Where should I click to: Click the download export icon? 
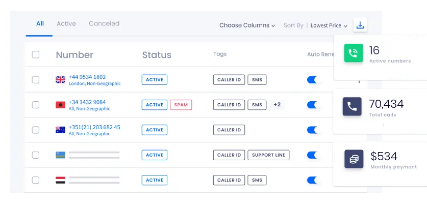pos(360,25)
